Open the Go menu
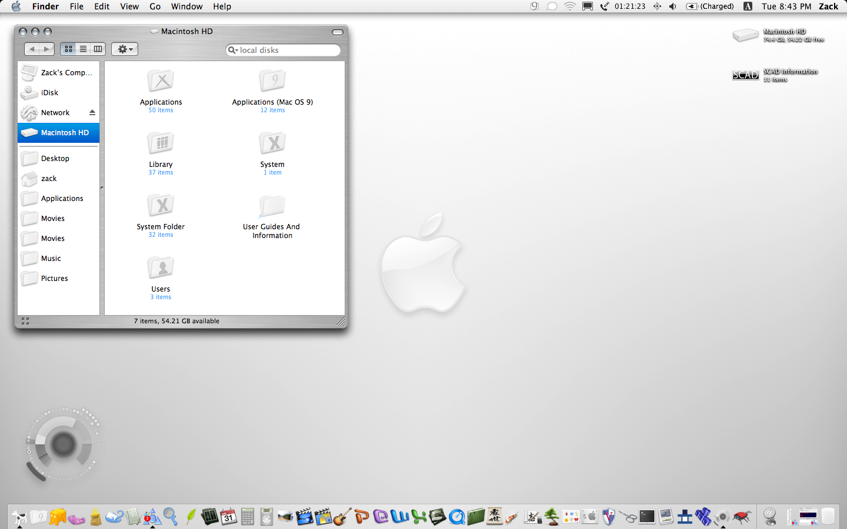Viewport: 847px width, 529px height. pyautogui.click(x=155, y=6)
